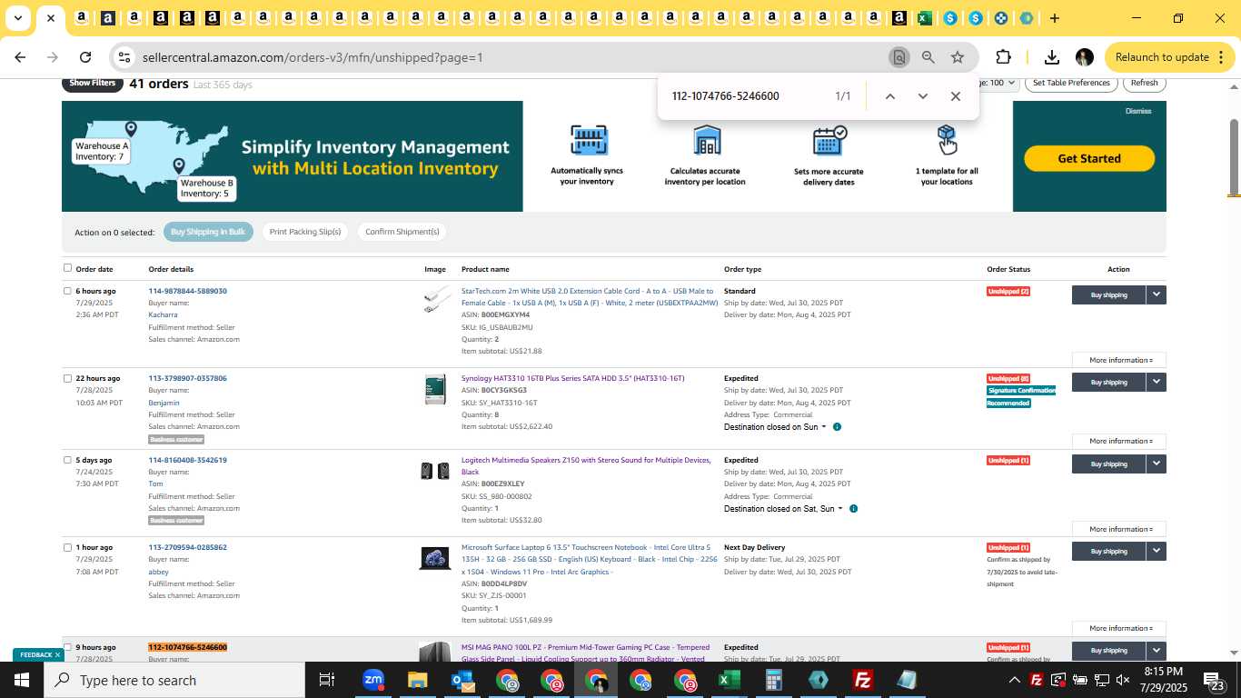The height and width of the screenshot is (698, 1241).
Task: Open the Chrome profile avatar
Action: pyautogui.click(x=1084, y=57)
